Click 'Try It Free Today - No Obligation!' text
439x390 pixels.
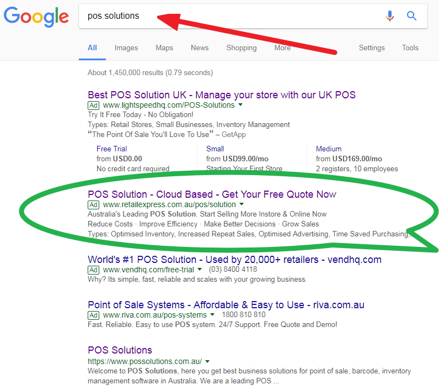click(x=140, y=115)
